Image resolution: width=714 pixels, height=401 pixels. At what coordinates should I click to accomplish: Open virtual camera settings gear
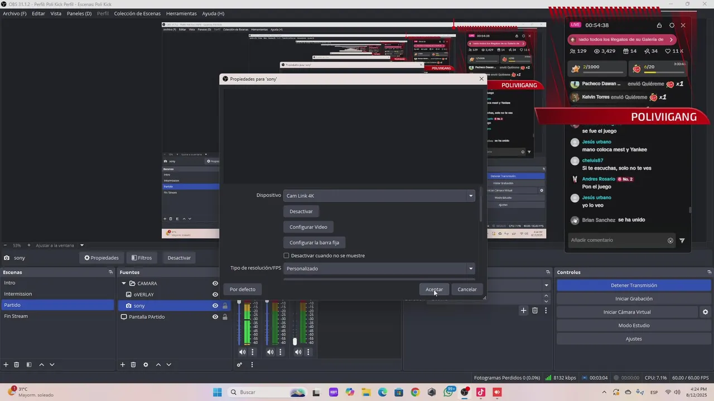(705, 312)
